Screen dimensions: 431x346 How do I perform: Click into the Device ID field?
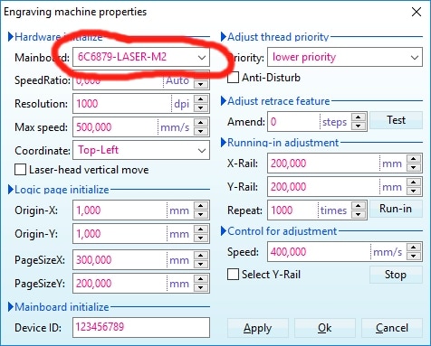[x=141, y=327]
